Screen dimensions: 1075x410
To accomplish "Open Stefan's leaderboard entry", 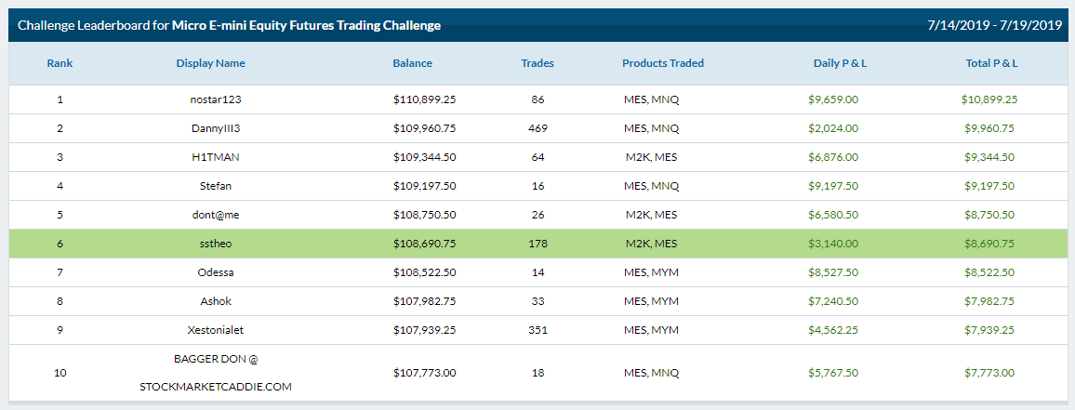I will pyautogui.click(x=215, y=186).
